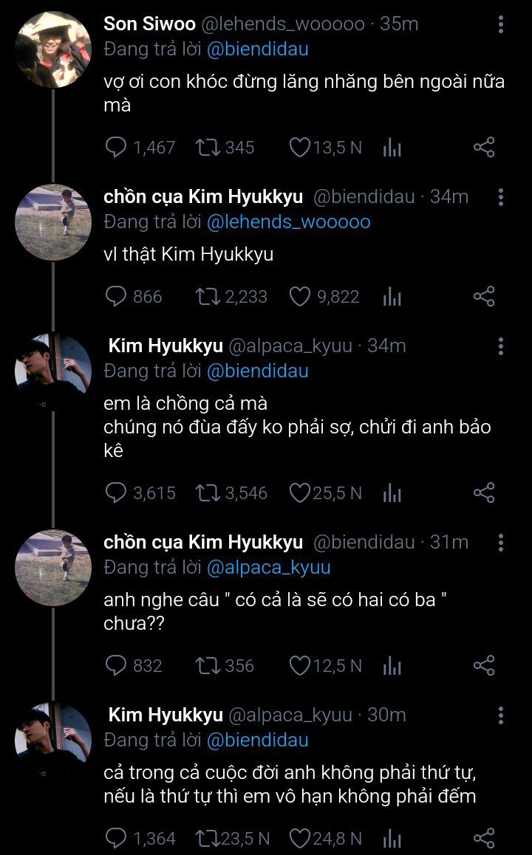Share Kim Hyukkyu's tweet with 3,546 retweets
Screen dimensions: 532x855
(484, 492)
